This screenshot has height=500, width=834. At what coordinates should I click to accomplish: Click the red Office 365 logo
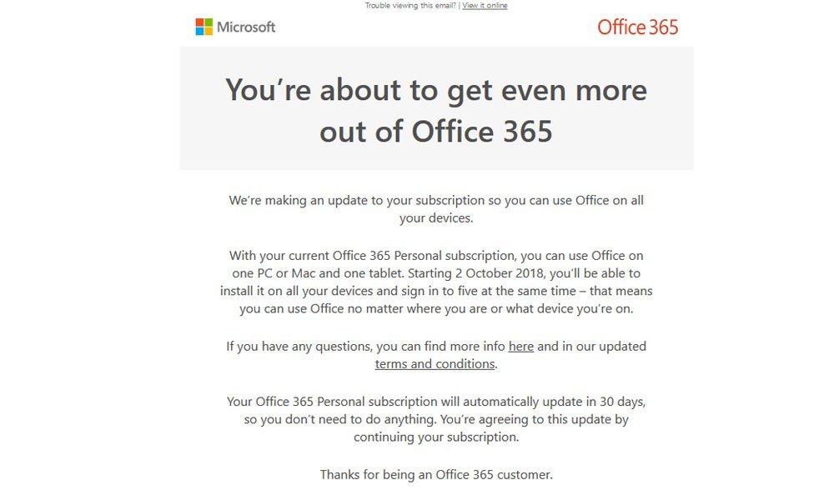pyautogui.click(x=638, y=27)
